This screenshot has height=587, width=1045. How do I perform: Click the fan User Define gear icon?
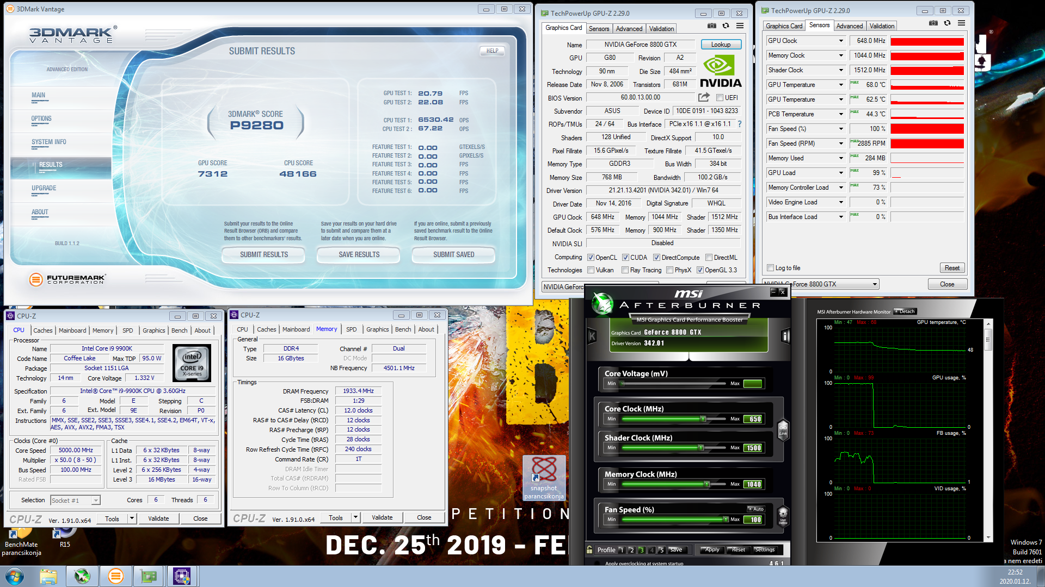(x=783, y=514)
